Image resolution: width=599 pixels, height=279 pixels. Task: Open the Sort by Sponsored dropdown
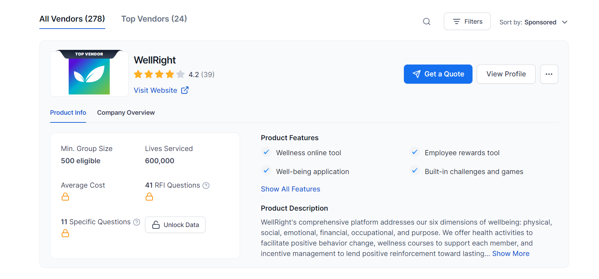pos(533,22)
